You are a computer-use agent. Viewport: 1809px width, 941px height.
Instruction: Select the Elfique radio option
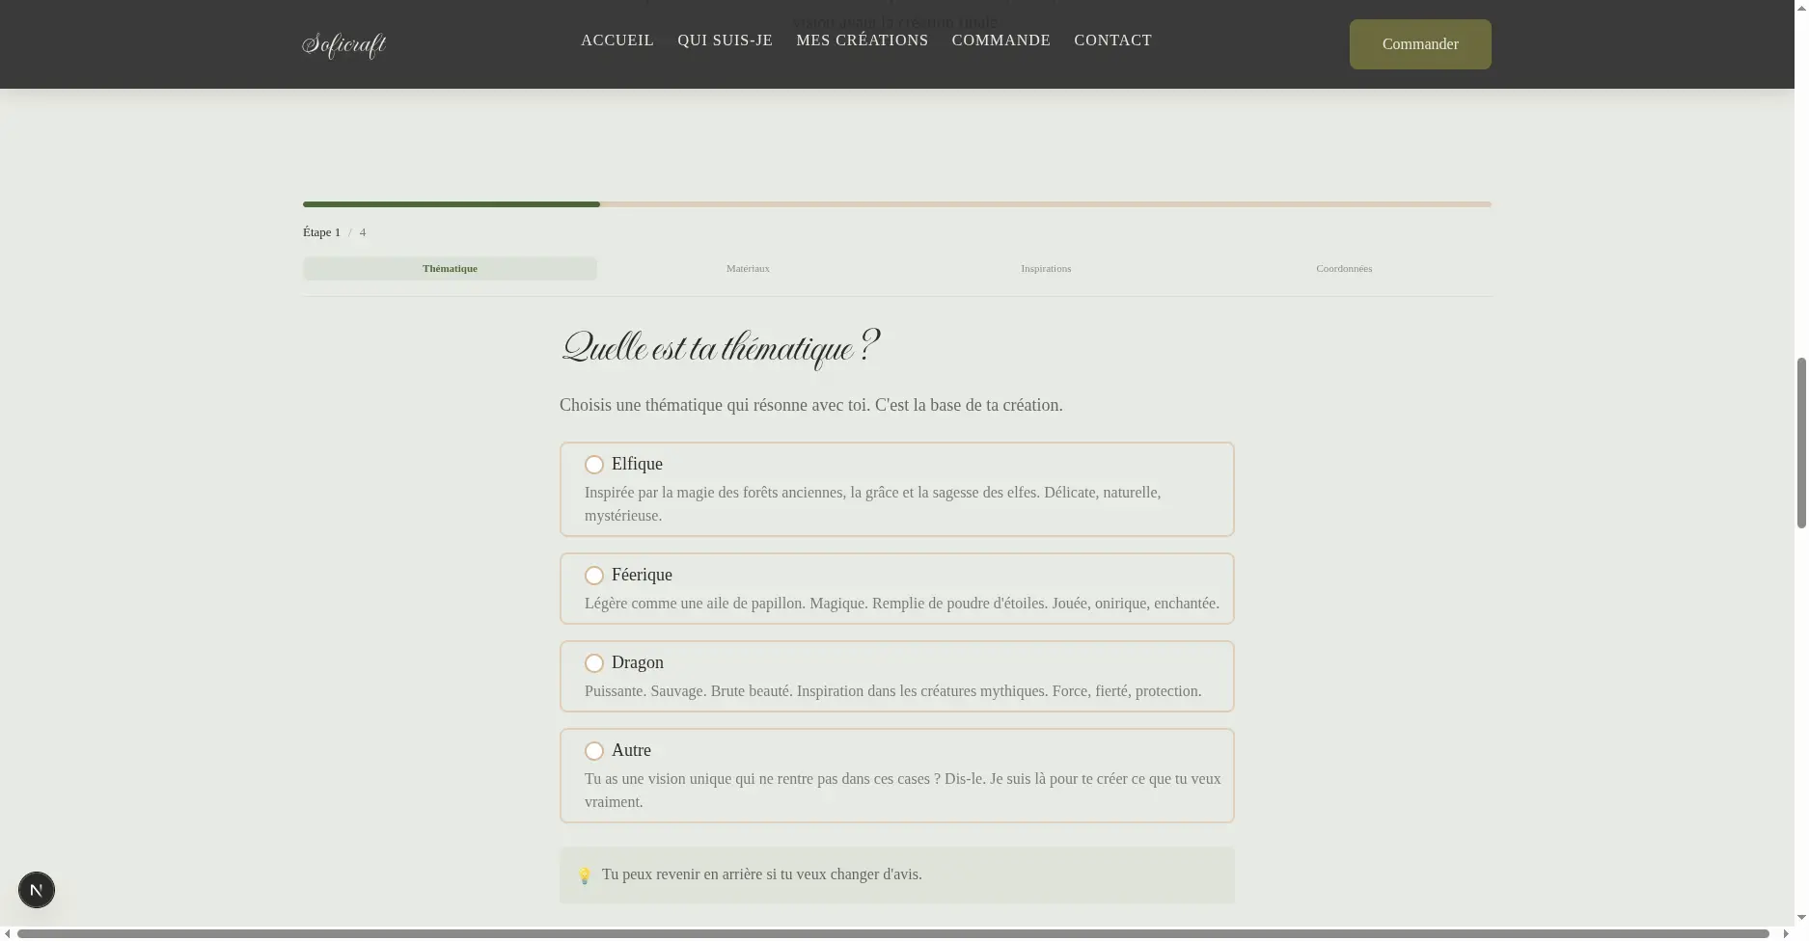click(x=594, y=465)
